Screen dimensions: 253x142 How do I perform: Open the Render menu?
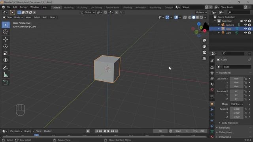pos(24,7)
